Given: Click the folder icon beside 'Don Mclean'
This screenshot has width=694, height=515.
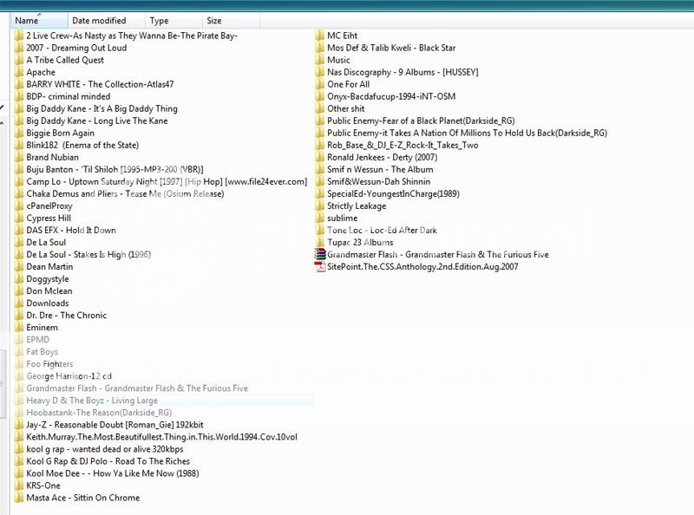Looking at the screenshot, I should pos(18,291).
